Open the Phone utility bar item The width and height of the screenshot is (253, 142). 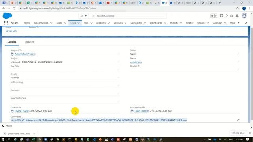[x=7, y=126]
